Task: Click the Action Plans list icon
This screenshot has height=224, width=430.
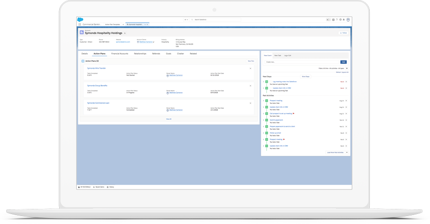Action: point(83,61)
